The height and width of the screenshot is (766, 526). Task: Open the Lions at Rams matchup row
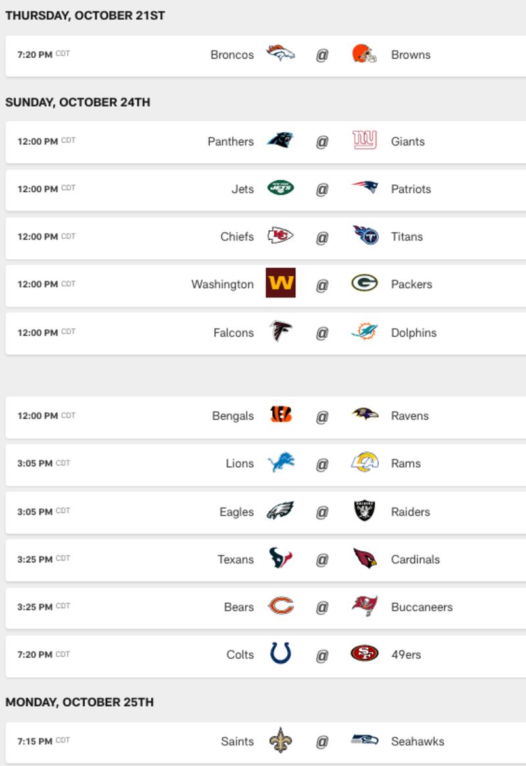point(266,465)
